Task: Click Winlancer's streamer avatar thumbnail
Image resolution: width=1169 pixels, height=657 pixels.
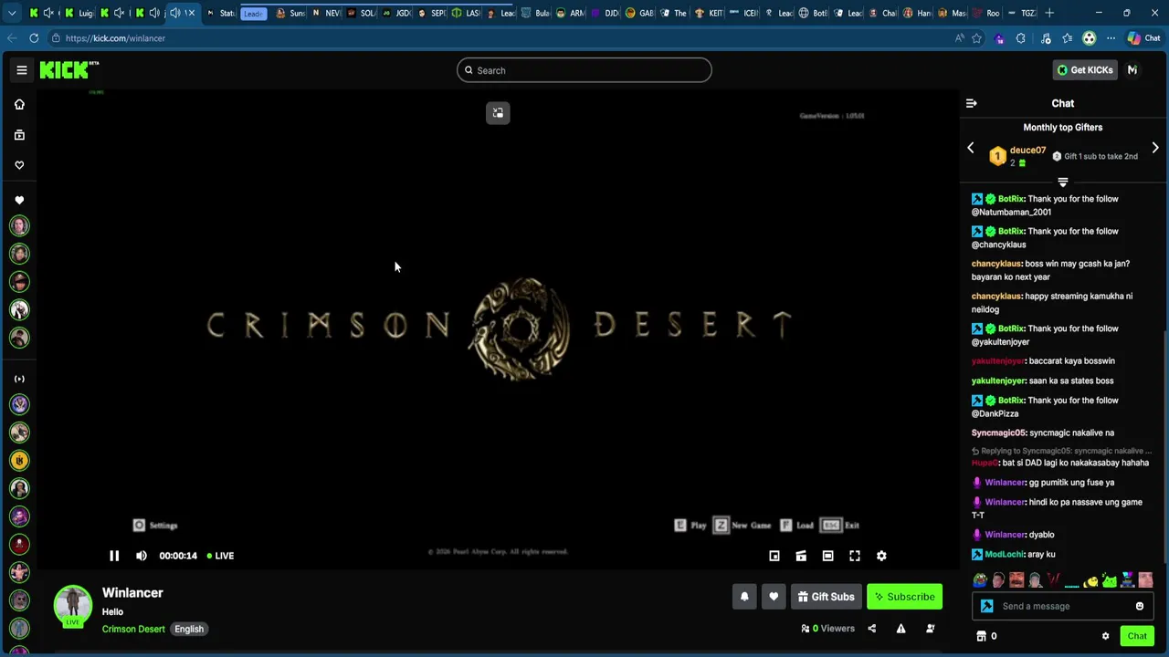Action: coord(73,604)
